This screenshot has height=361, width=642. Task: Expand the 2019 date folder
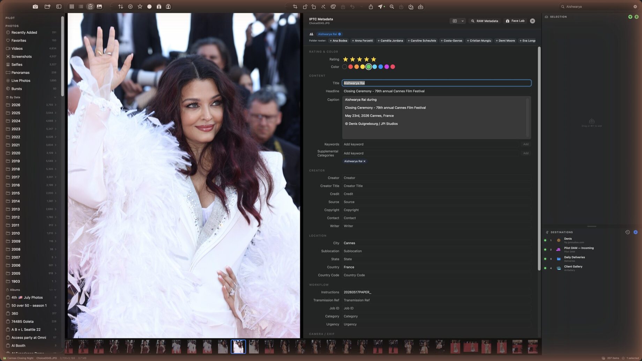tap(55, 161)
